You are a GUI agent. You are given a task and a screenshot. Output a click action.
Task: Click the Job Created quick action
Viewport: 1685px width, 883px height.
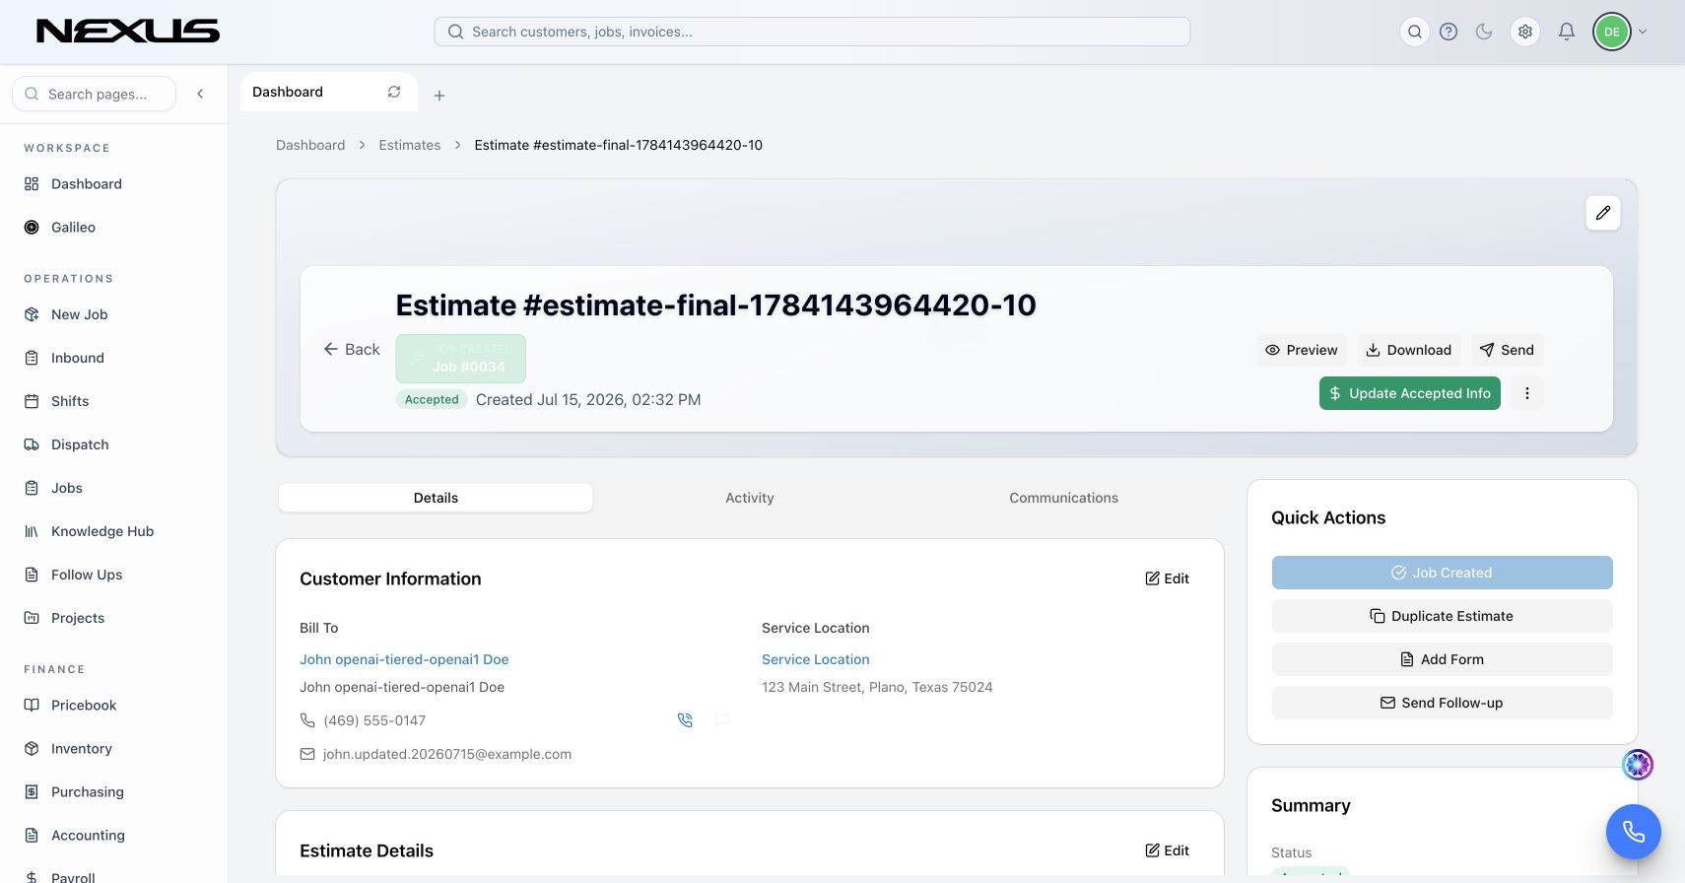(x=1443, y=573)
